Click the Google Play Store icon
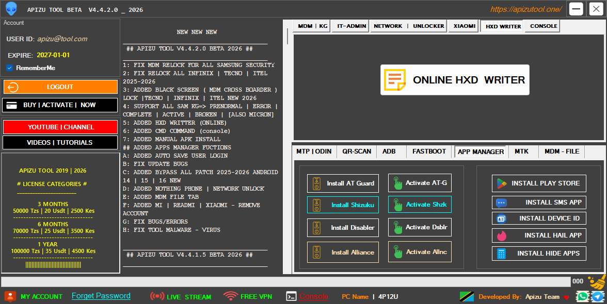The image size is (607, 304). coord(502,183)
